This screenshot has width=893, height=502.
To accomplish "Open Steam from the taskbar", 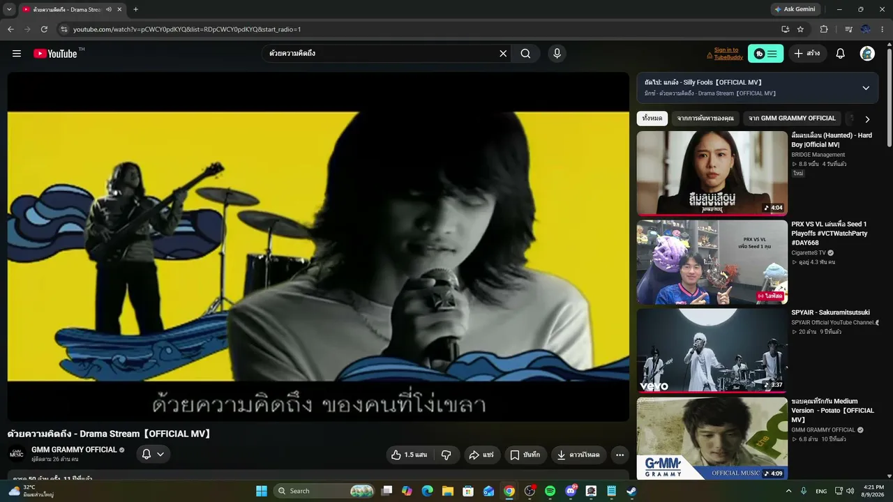I will pyautogui.click(x=631, y=491).
